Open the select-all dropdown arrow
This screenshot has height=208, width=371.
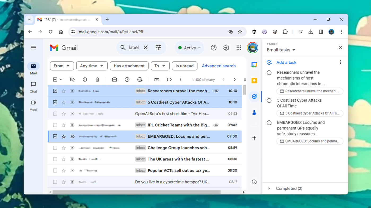point(61,79)
